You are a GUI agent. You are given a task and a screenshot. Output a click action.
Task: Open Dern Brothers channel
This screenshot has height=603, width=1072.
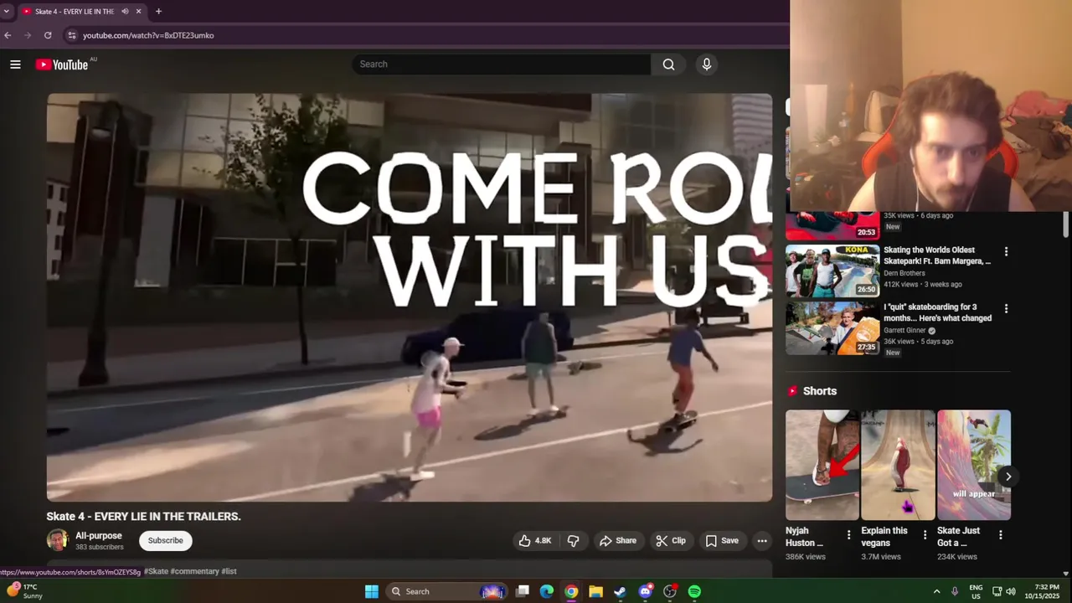tap(904, 273)
